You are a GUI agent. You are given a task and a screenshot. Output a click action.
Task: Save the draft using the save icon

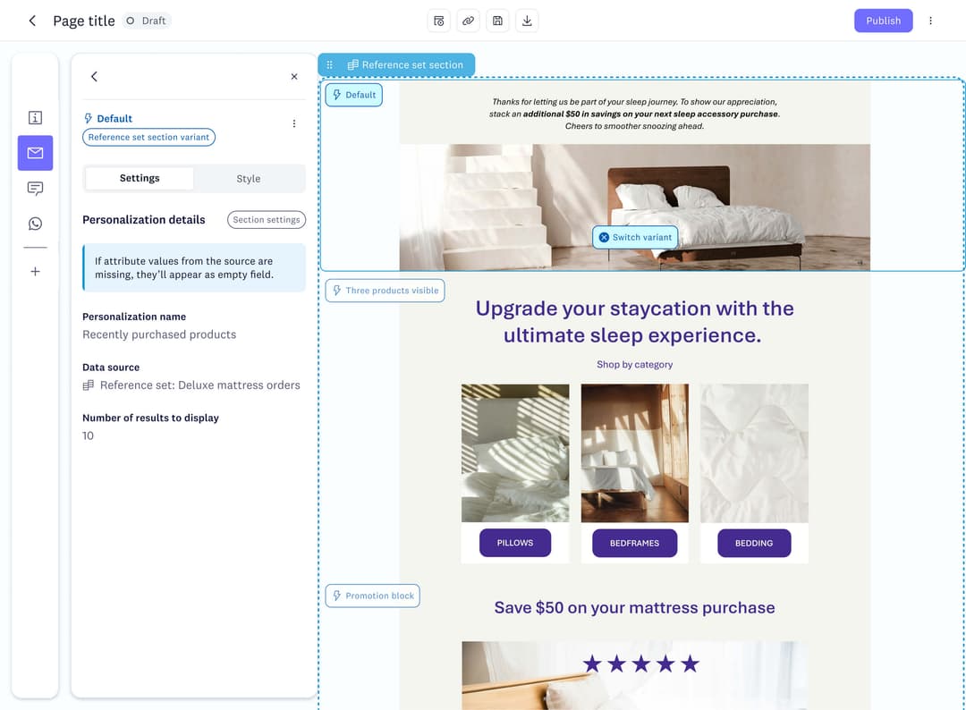click(x=497, y=20)
